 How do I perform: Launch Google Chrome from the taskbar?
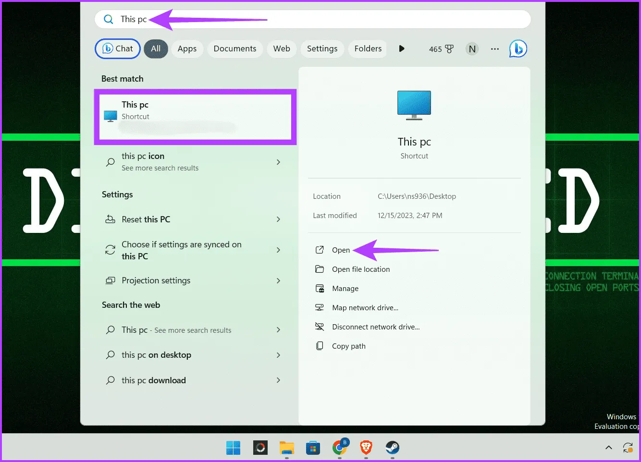(x=340, y=448)
